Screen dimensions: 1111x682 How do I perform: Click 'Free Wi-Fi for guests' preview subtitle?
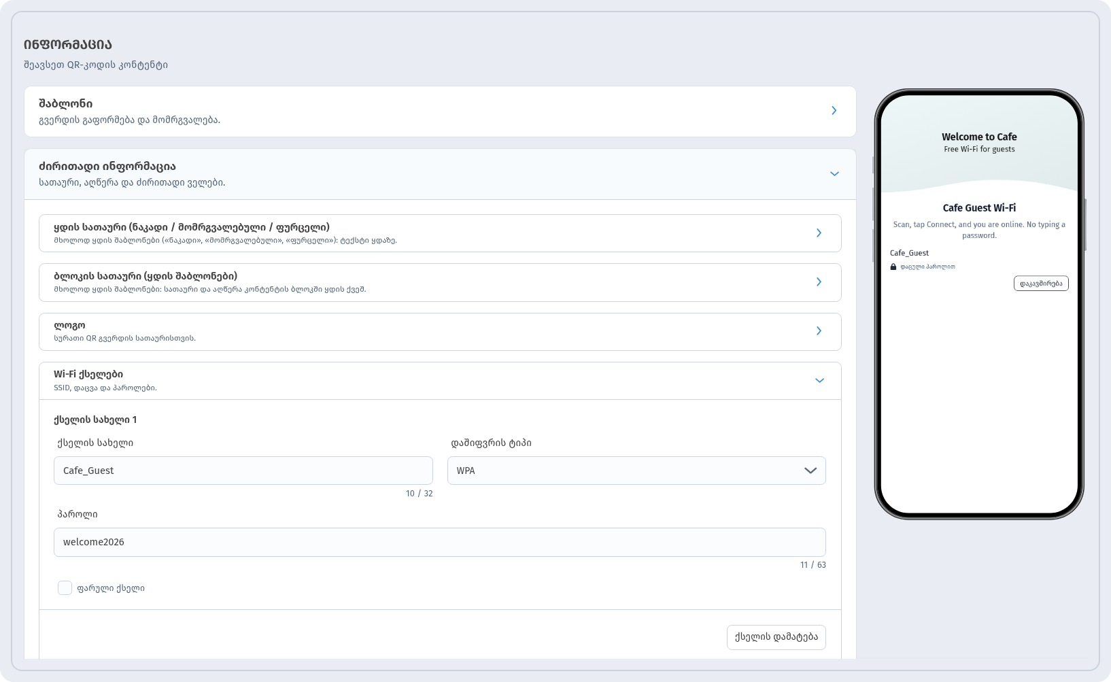point(979,150)
